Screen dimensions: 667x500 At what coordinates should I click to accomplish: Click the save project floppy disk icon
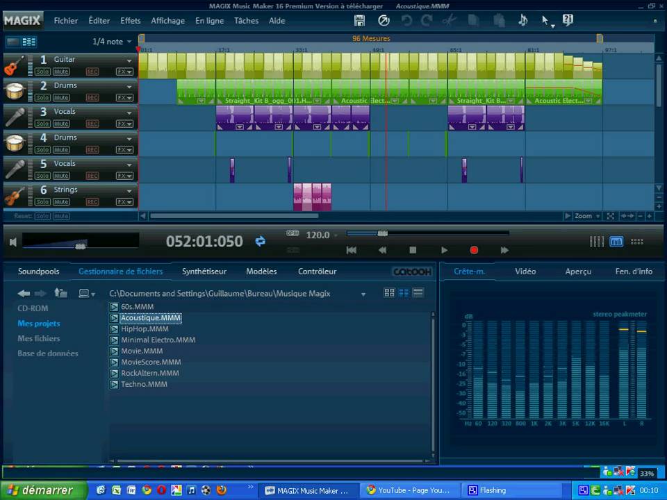359,21
